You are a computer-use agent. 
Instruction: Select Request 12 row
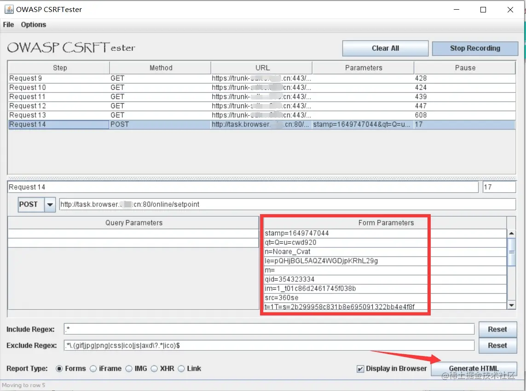pos(262,106)
